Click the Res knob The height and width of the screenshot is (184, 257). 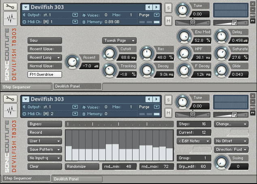147,53
